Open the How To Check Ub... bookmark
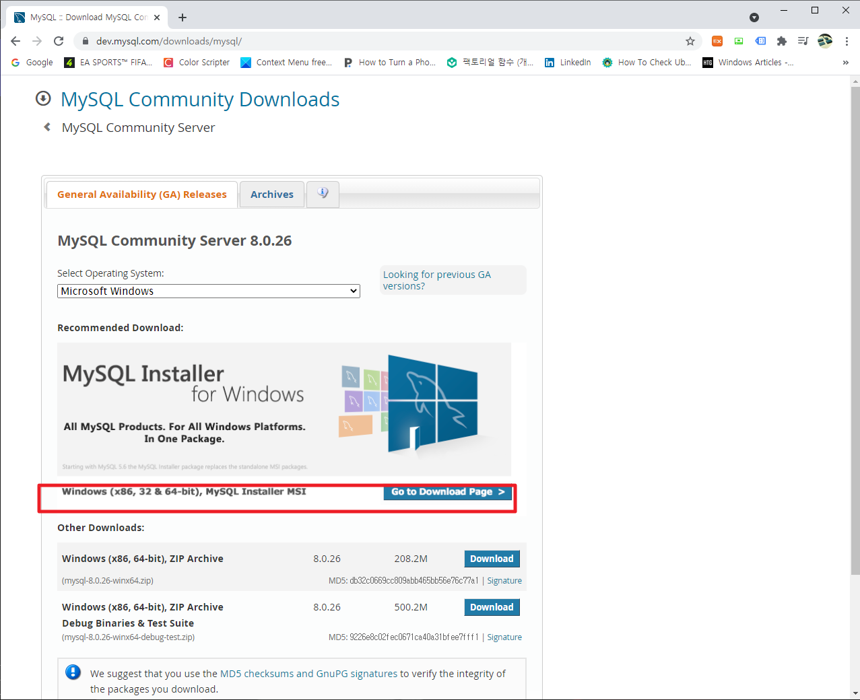This screenshot has width=860, height=700. 647,62
